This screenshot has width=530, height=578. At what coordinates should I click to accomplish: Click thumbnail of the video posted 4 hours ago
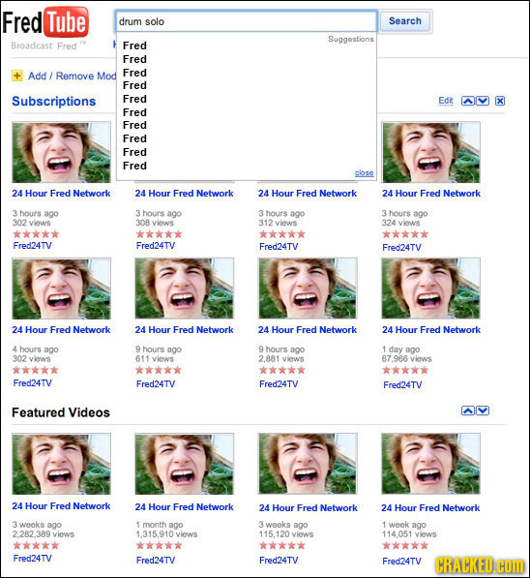(61, 289)
